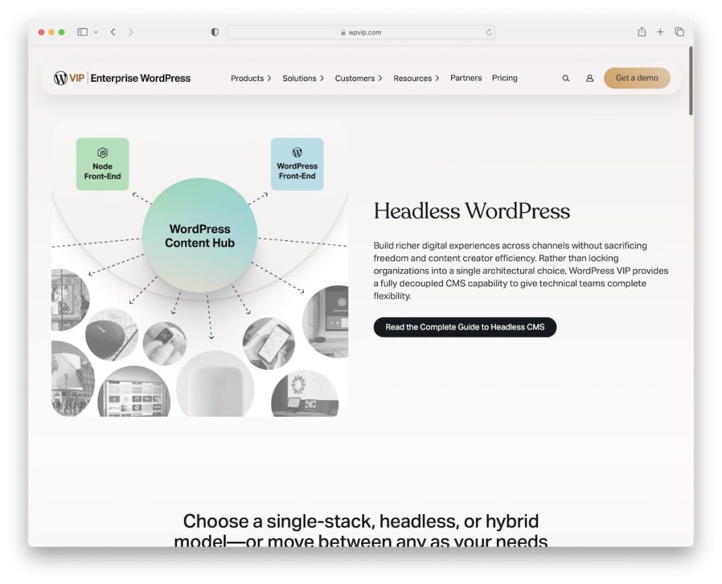Open the tab overview icon
Screen dimensions: 722x584
point(678,32)
